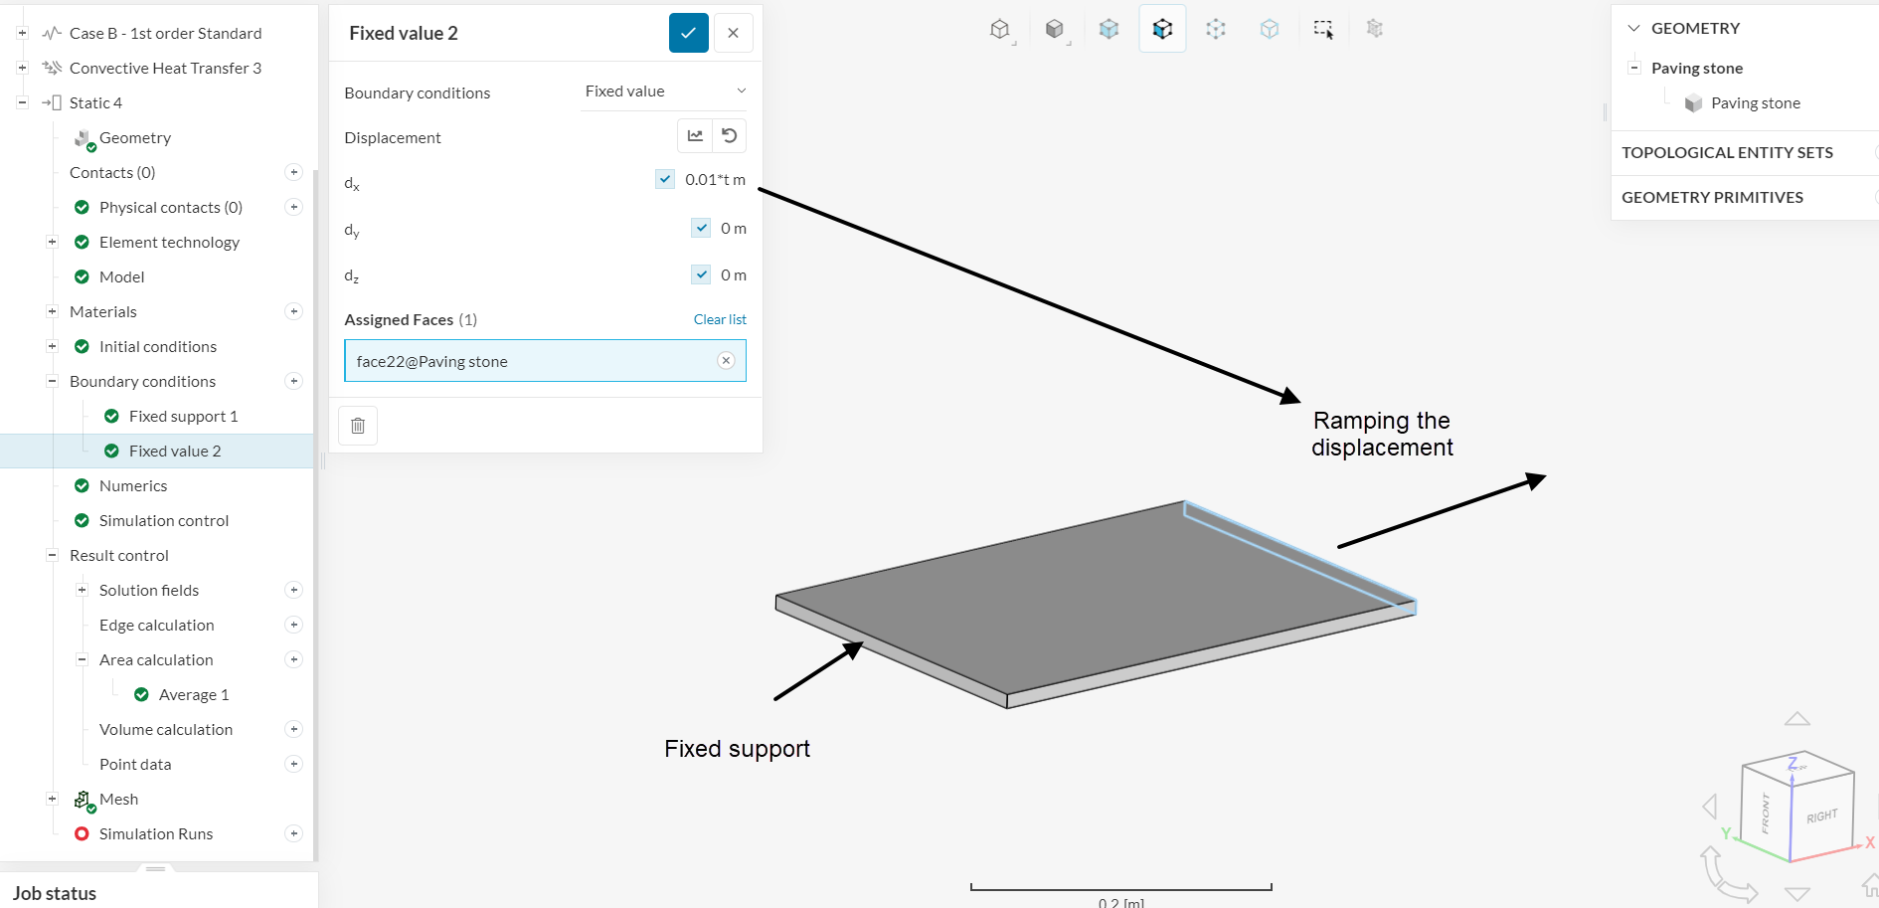Collapse Result control node
The image size is (1879, 908).
pyautogui.click(x=52, y=555)
